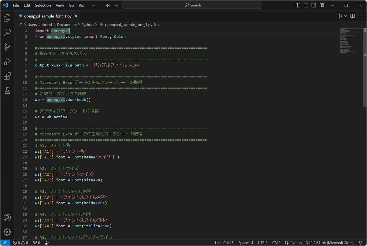This screenshot has height=246, width=367.
Task: Open the Search view in activity bar
Action: [x=7, y=32]
